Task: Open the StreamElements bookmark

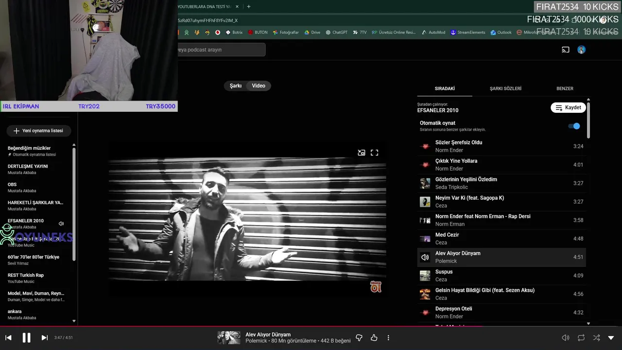Action: [467, 33]
